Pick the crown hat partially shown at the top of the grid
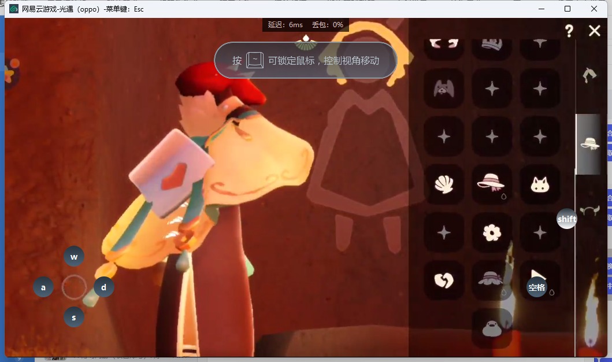This screenshot has width=612, height=362. coord(491,49)
